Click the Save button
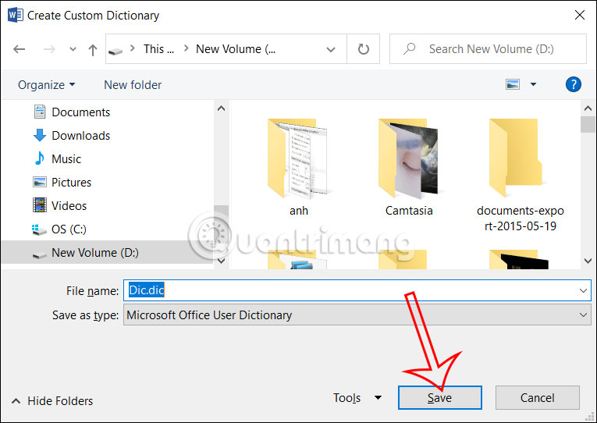Screen dimensions: 597x423 pyautogui.click(x=440, y=398)
